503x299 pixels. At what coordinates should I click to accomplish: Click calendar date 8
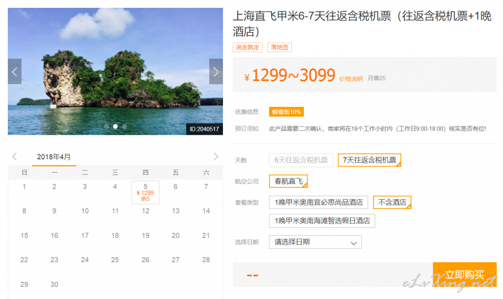[x=24, y=211]
